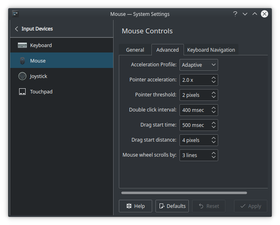The image size is (280, 225).
Task: Click the question mark help icon
Action: pyautogui.click(x=235, y=14)
